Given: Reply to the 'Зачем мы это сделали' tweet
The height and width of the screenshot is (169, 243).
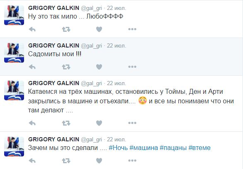Looking at the screenshot, I should [32, 161].
